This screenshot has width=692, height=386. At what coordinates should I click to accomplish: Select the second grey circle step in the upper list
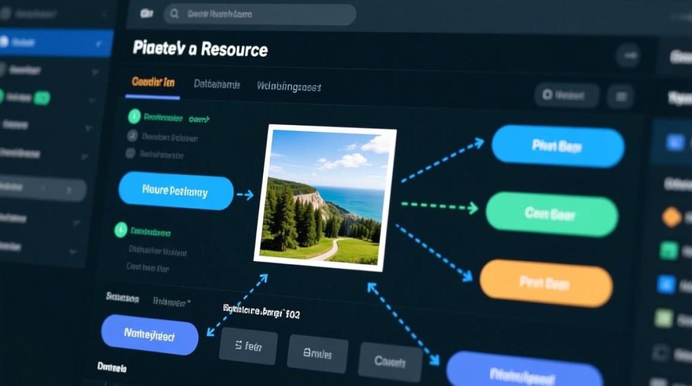click(131, 153)
